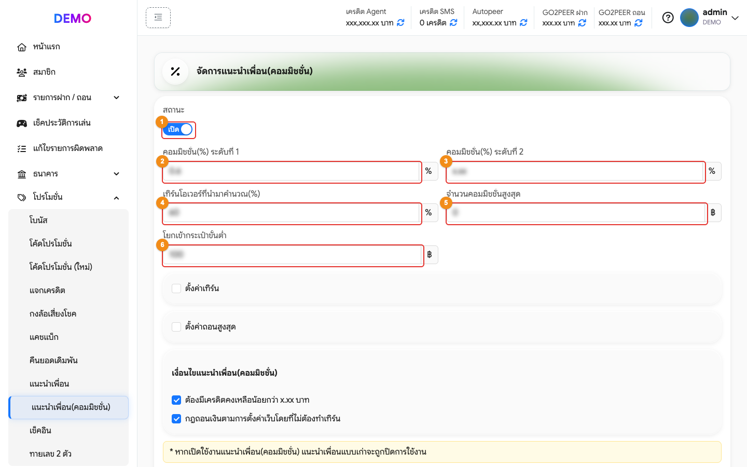747x467 pixels.
Task: Click the percent icon in page header
Action: [x=175, y=72]
